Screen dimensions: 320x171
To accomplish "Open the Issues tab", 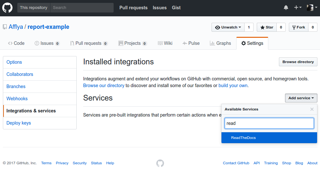I will [47, 43].
